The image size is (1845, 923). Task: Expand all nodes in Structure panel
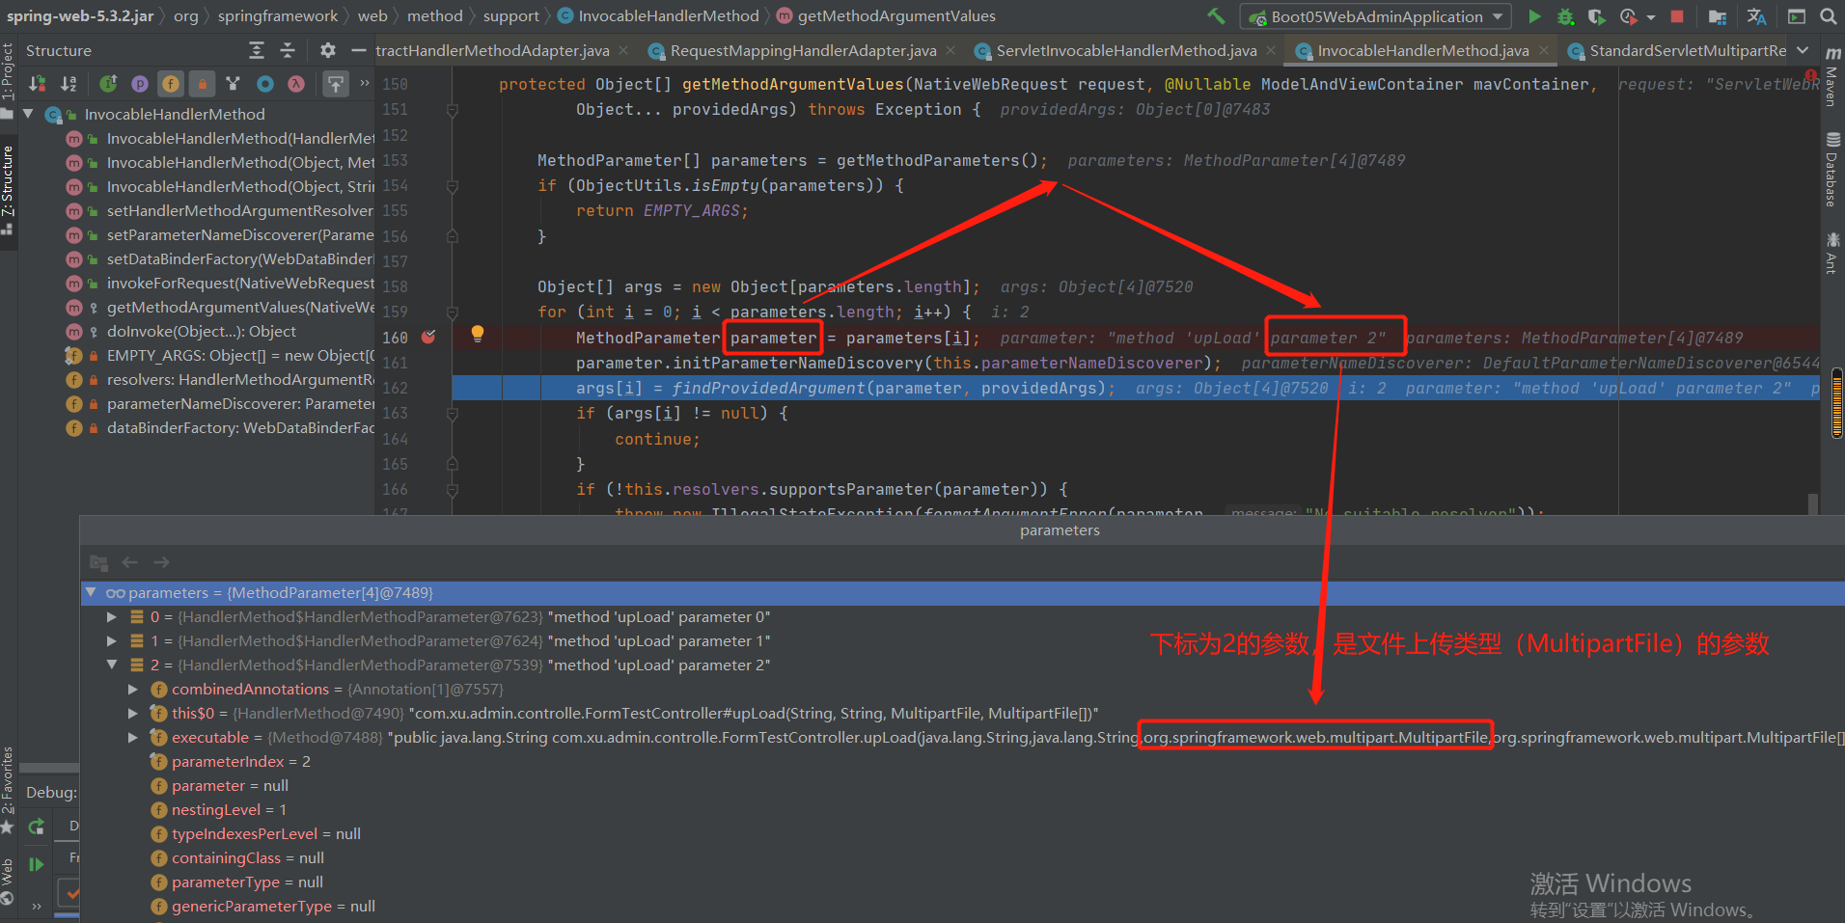pyautogui.click(x=257, y=50)
